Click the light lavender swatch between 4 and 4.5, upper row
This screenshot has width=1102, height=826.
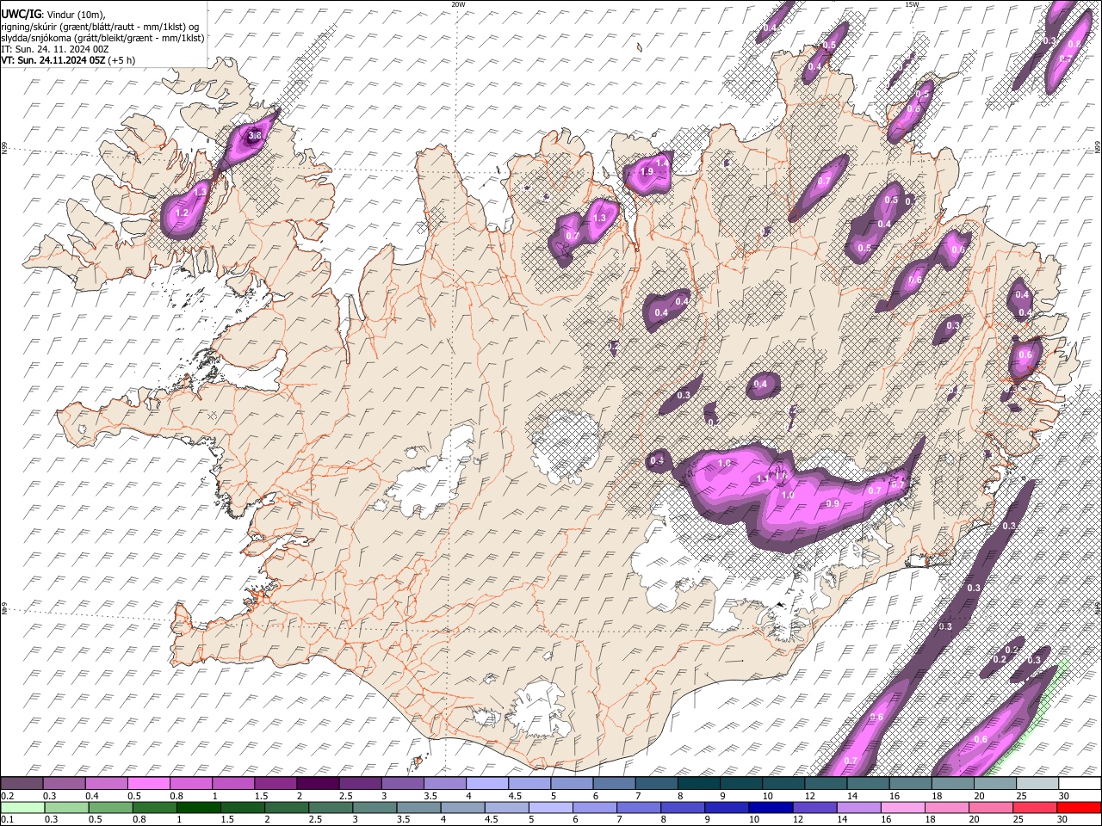click(x=486, y=784)
